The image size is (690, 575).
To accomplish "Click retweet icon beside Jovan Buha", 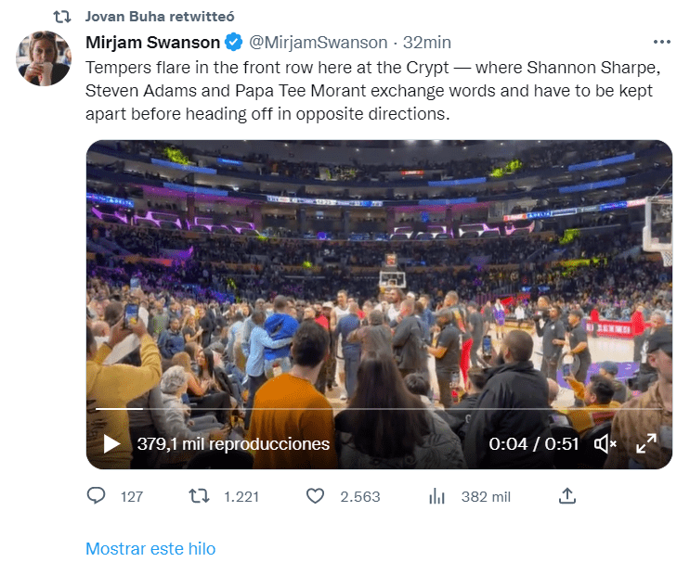I will point(62,17).
